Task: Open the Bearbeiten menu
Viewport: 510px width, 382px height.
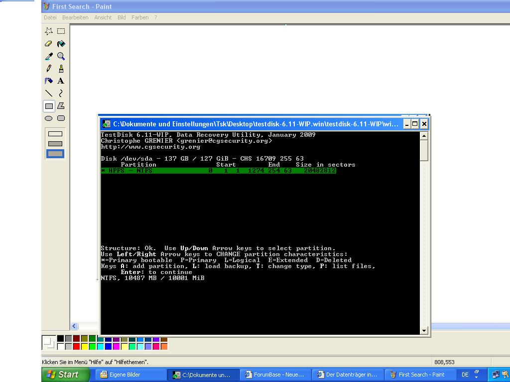Action: [75, 17]
